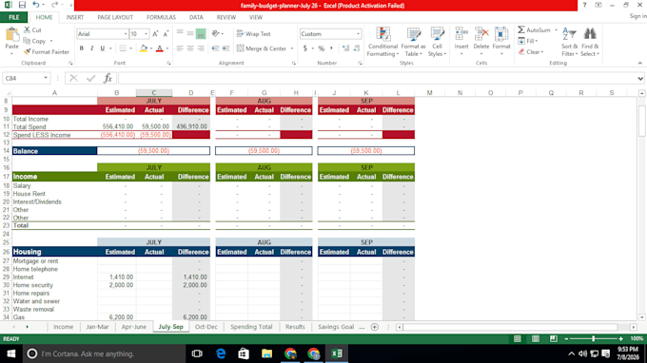
Task: Open Microsoft Edge from taskbar
Action: [221, 353]
